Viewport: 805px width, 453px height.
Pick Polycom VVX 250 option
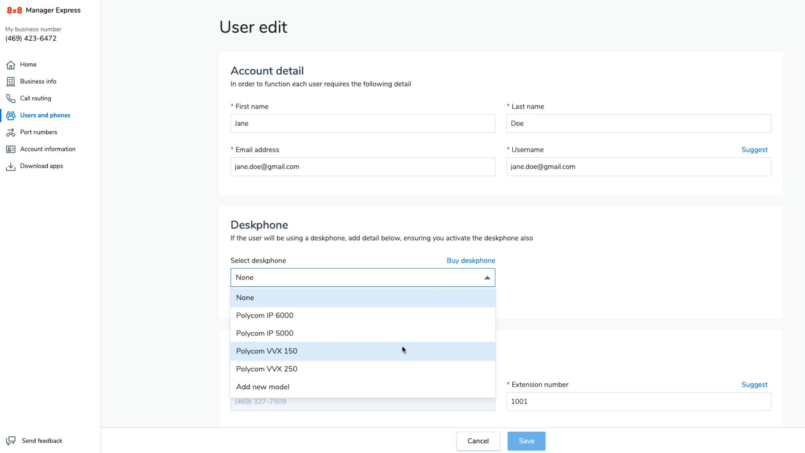point(363,369)
